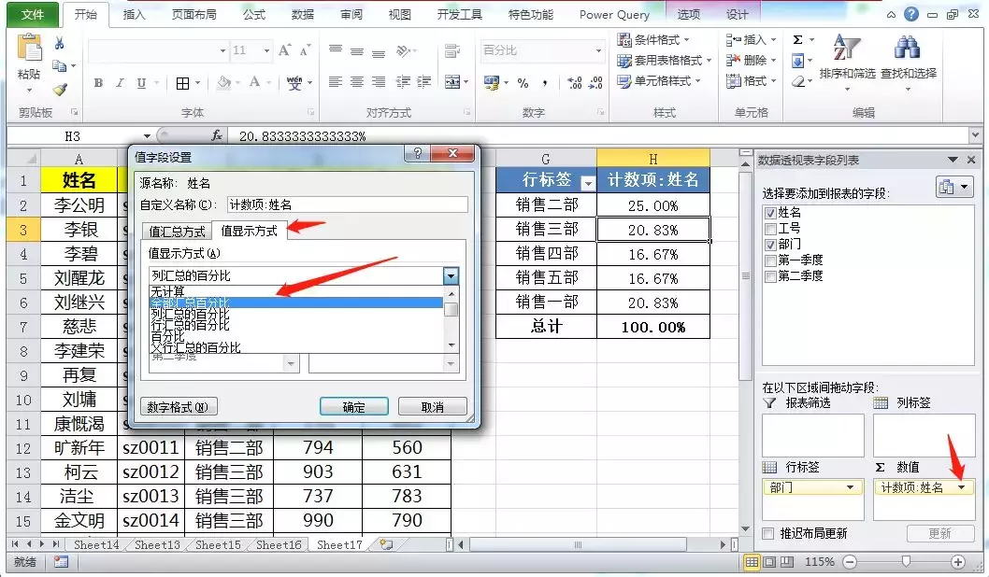Image resolution: width=989 pixels, height=577 pixels.
Task: Open the number format 百分比 dropdown
Action: coord(598,50)
